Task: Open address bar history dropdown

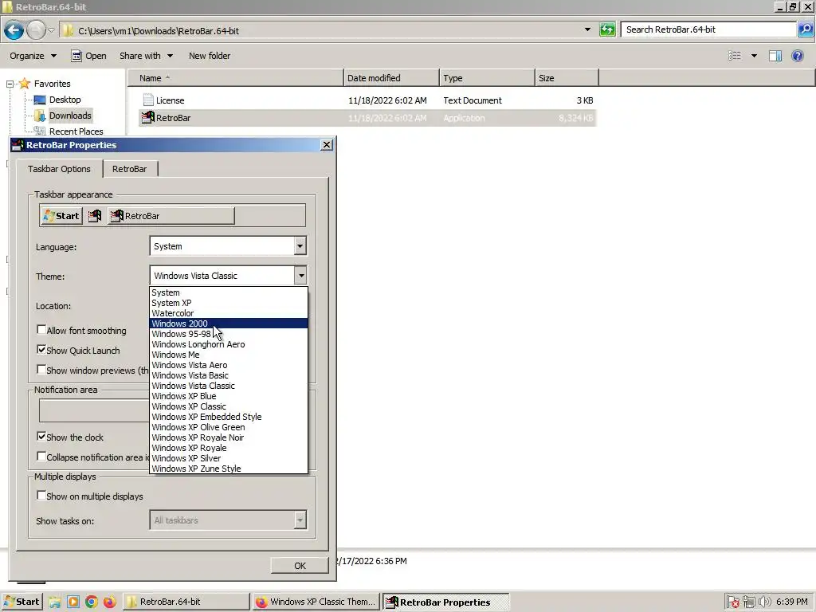Action: point(587,29)
